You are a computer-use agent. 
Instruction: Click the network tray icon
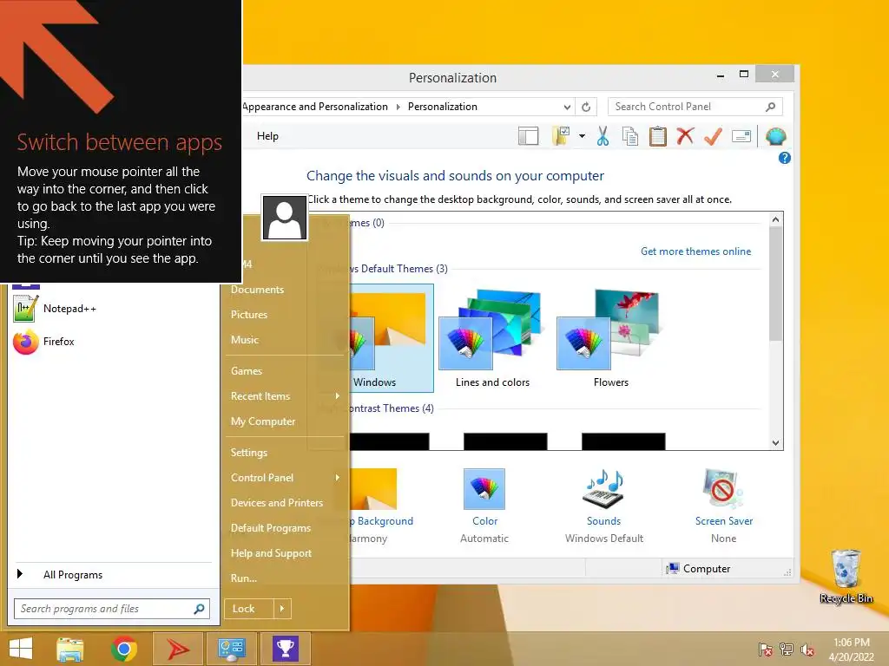787,650
